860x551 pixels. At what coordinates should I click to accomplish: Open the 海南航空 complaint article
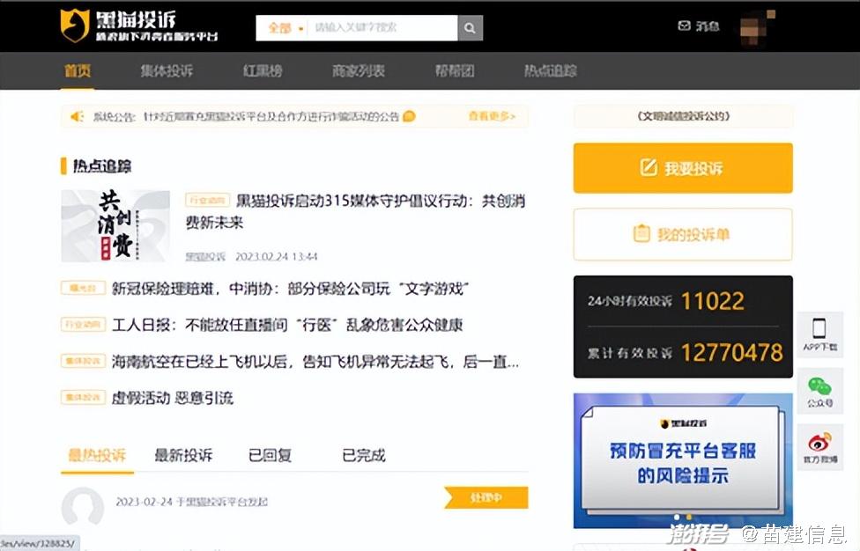tap(315, 362)
